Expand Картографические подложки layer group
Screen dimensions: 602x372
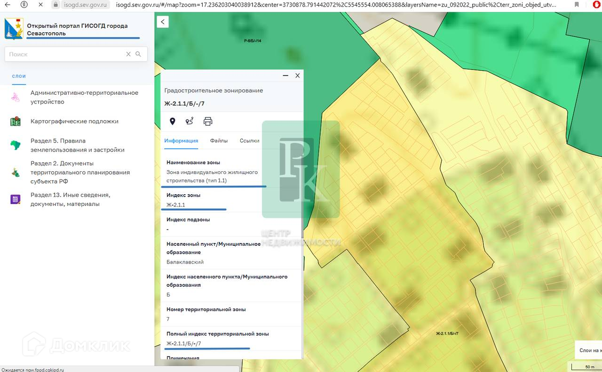click(x=74, y=121)
